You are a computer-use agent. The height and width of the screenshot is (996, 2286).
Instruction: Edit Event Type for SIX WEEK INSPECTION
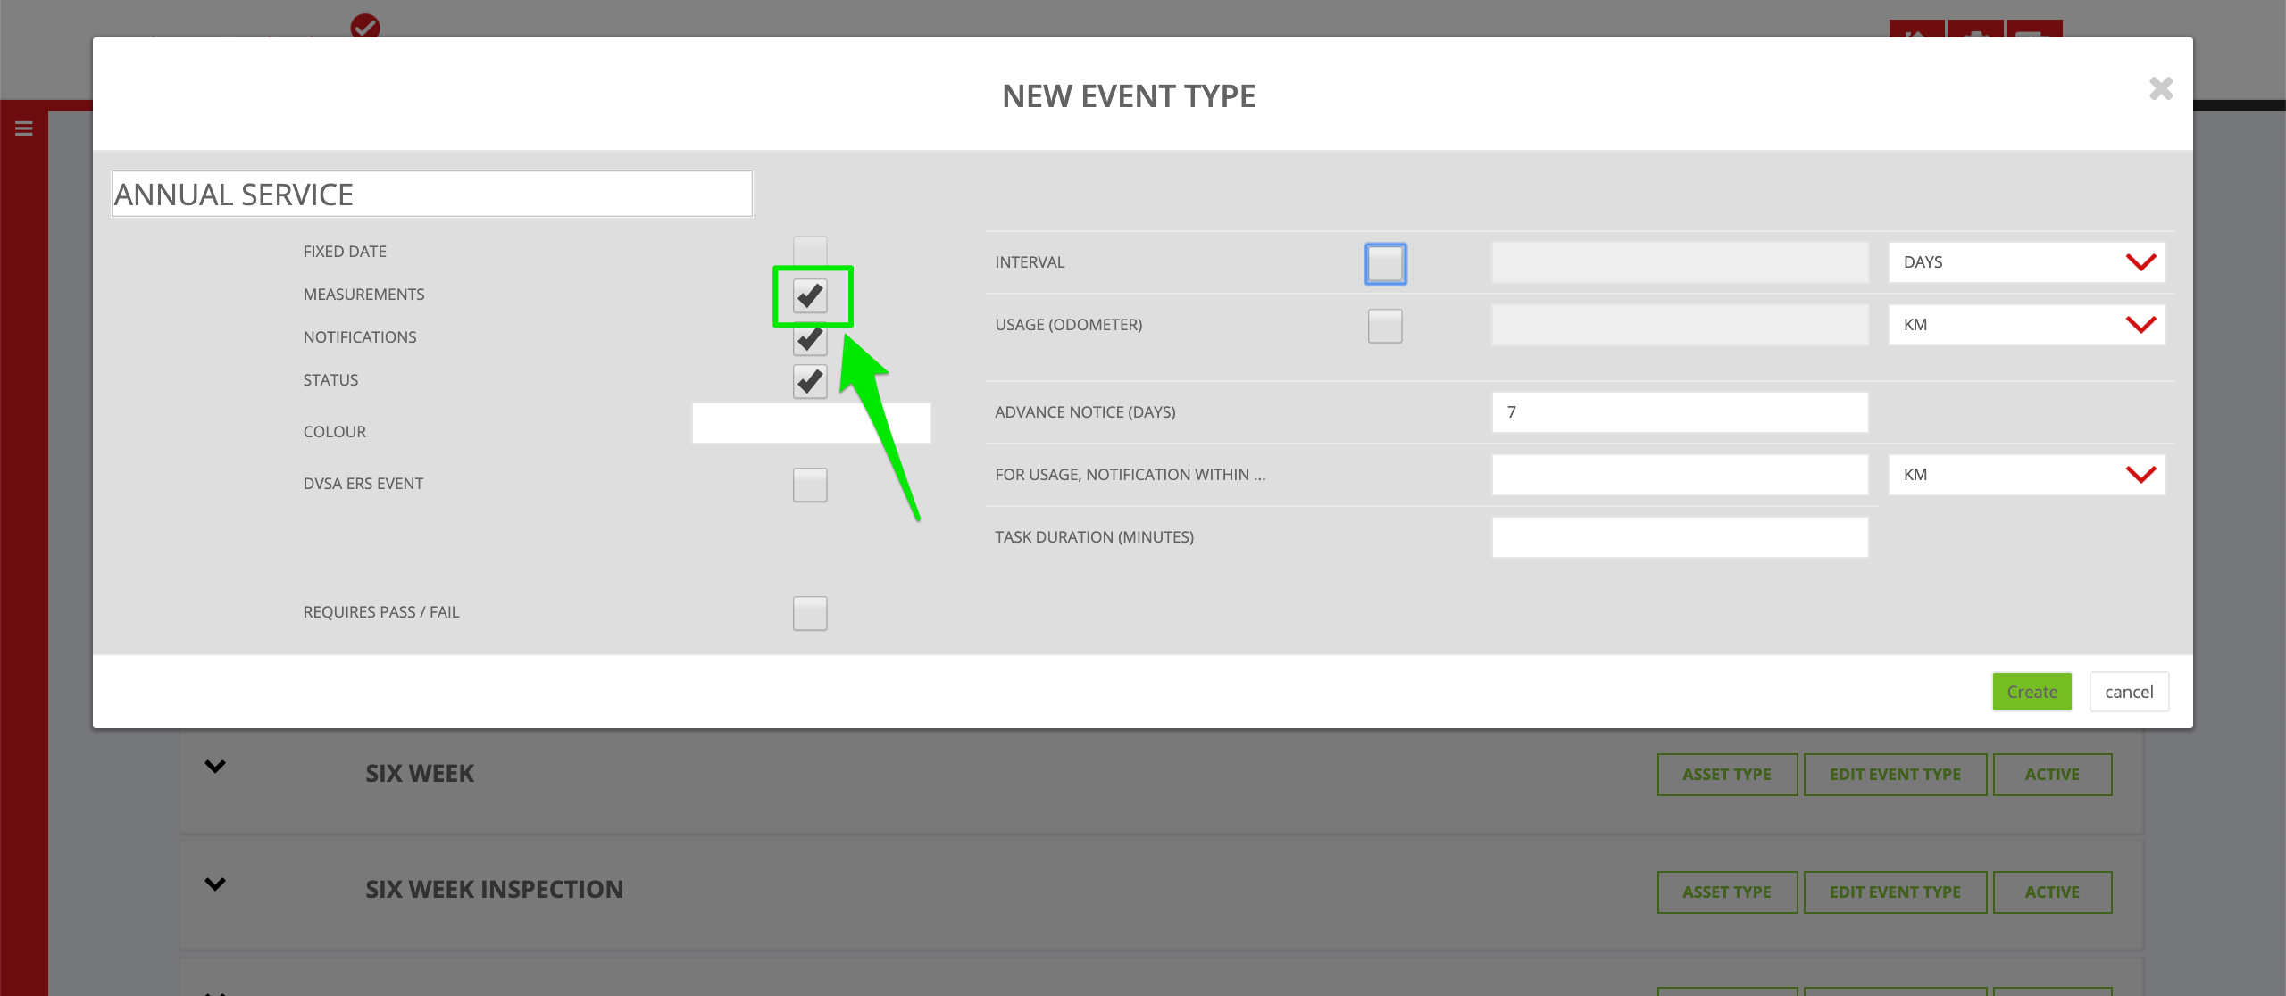click(x=1895, y=892)
